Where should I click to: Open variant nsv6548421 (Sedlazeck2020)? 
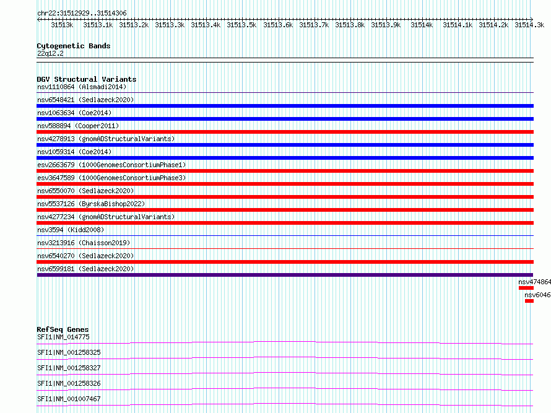point(85,100)
